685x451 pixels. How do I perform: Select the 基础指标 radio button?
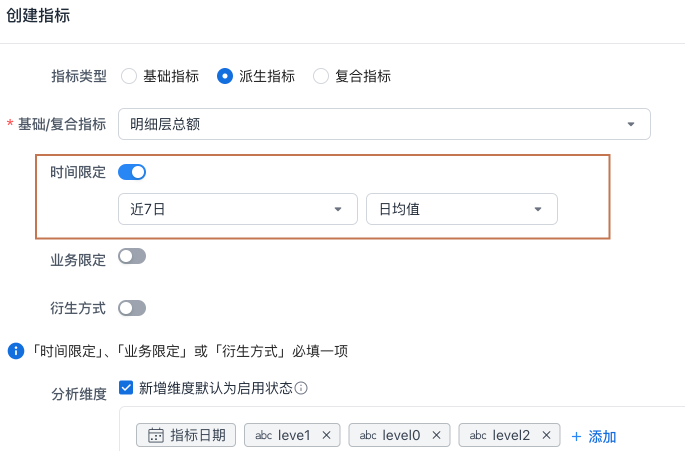point(129,76)
